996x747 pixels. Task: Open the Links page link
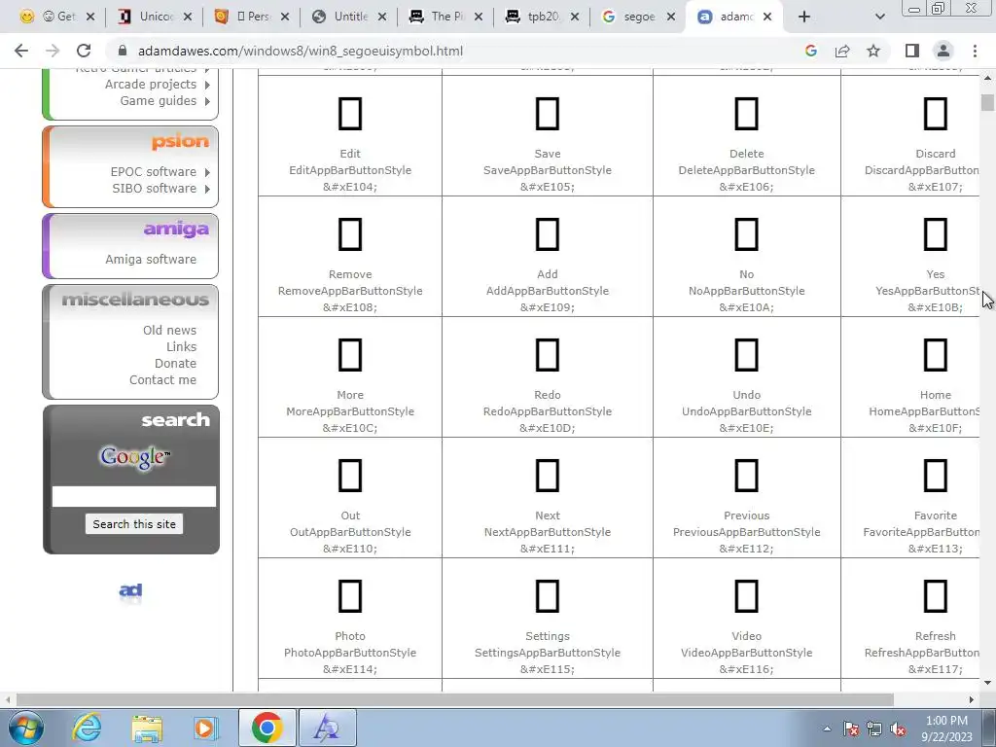coord(182,347)
